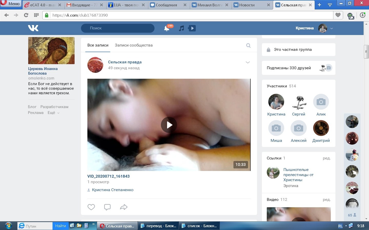369x230 pixels.
Task: Share the post with the arrow icon
Action: 124,207
